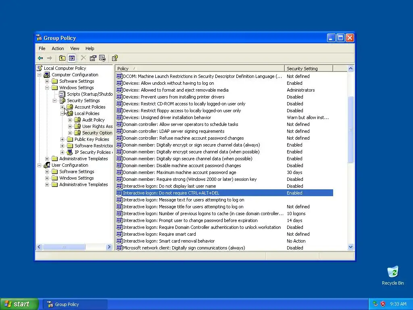Open the Action menu
The width and height of the screenshot is (413, 310).
coord(58,48)
